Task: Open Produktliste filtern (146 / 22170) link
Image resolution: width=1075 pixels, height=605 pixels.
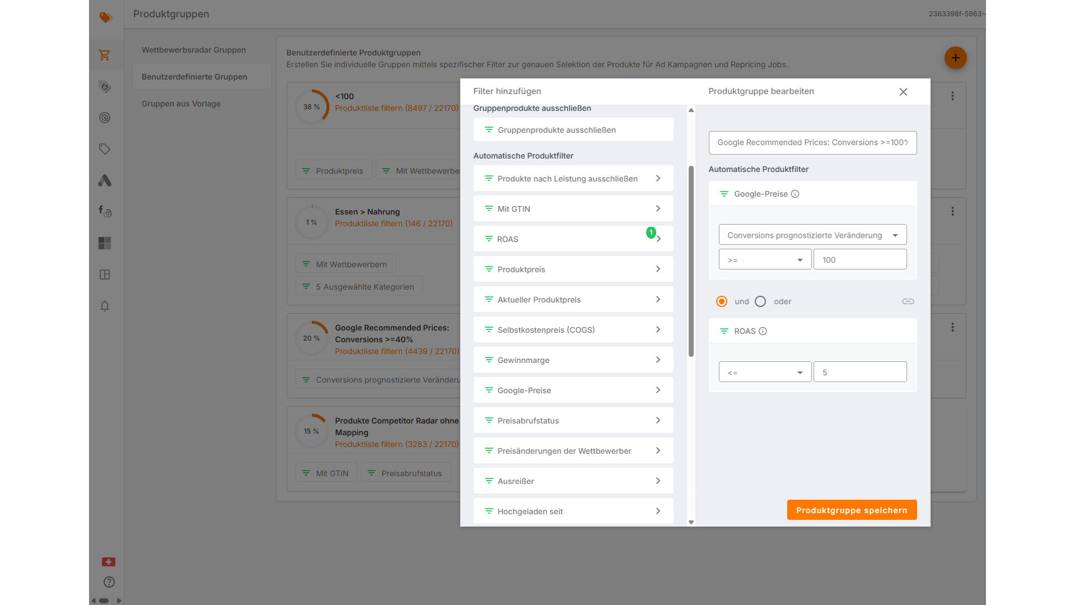Action: coord(394,224)
